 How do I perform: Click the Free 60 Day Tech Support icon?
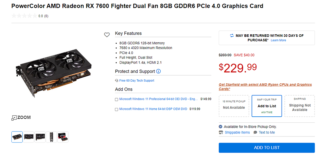pyautogui.click(x=117, y=81)
